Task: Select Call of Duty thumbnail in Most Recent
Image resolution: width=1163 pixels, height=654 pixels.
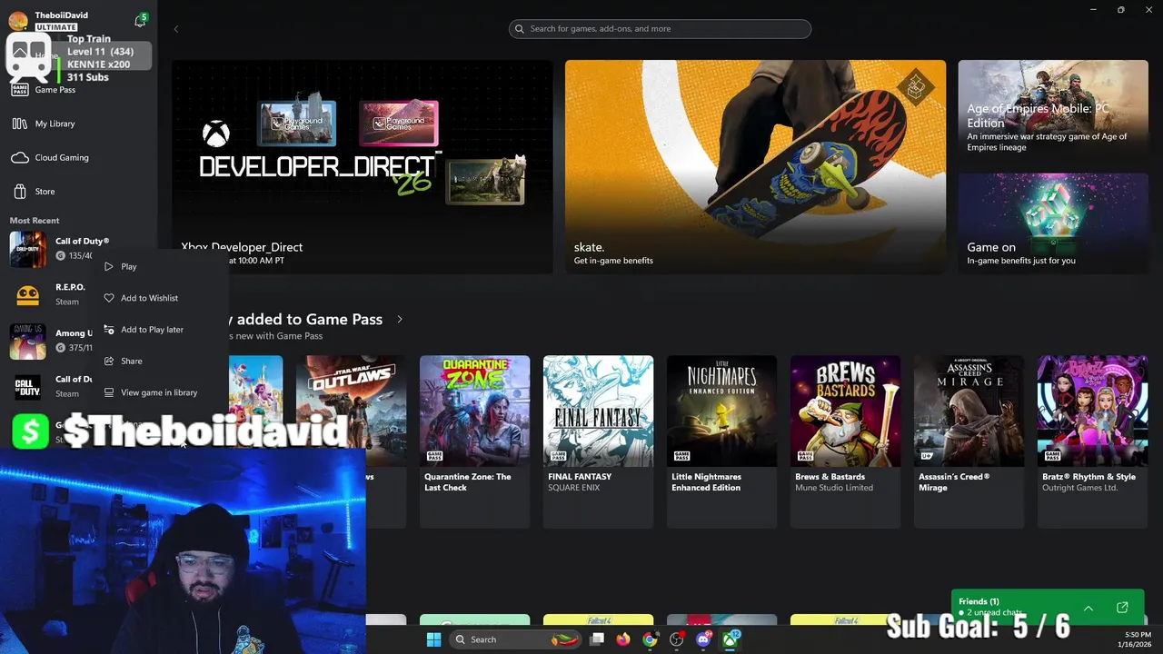Action: pyautogui.click(x=28, y=248)
